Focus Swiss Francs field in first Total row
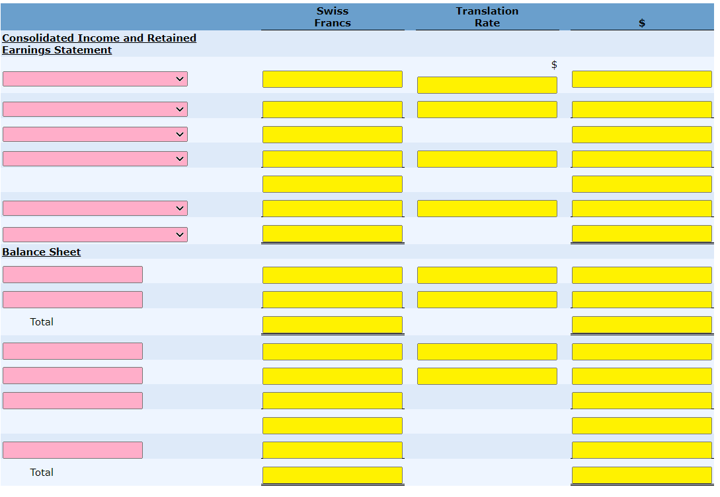Image resolution: width=720 pixels, height=497 pixels. (333, 325)
